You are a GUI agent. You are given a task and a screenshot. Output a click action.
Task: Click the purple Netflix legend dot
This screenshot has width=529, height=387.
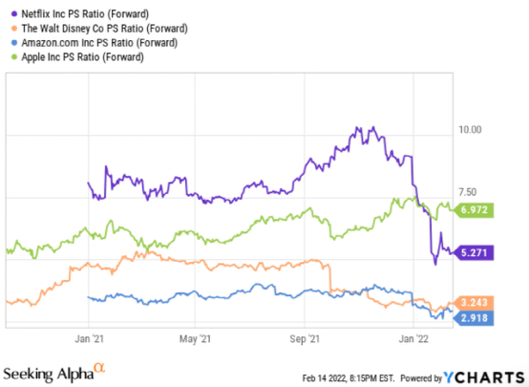[x=14, y=14]
